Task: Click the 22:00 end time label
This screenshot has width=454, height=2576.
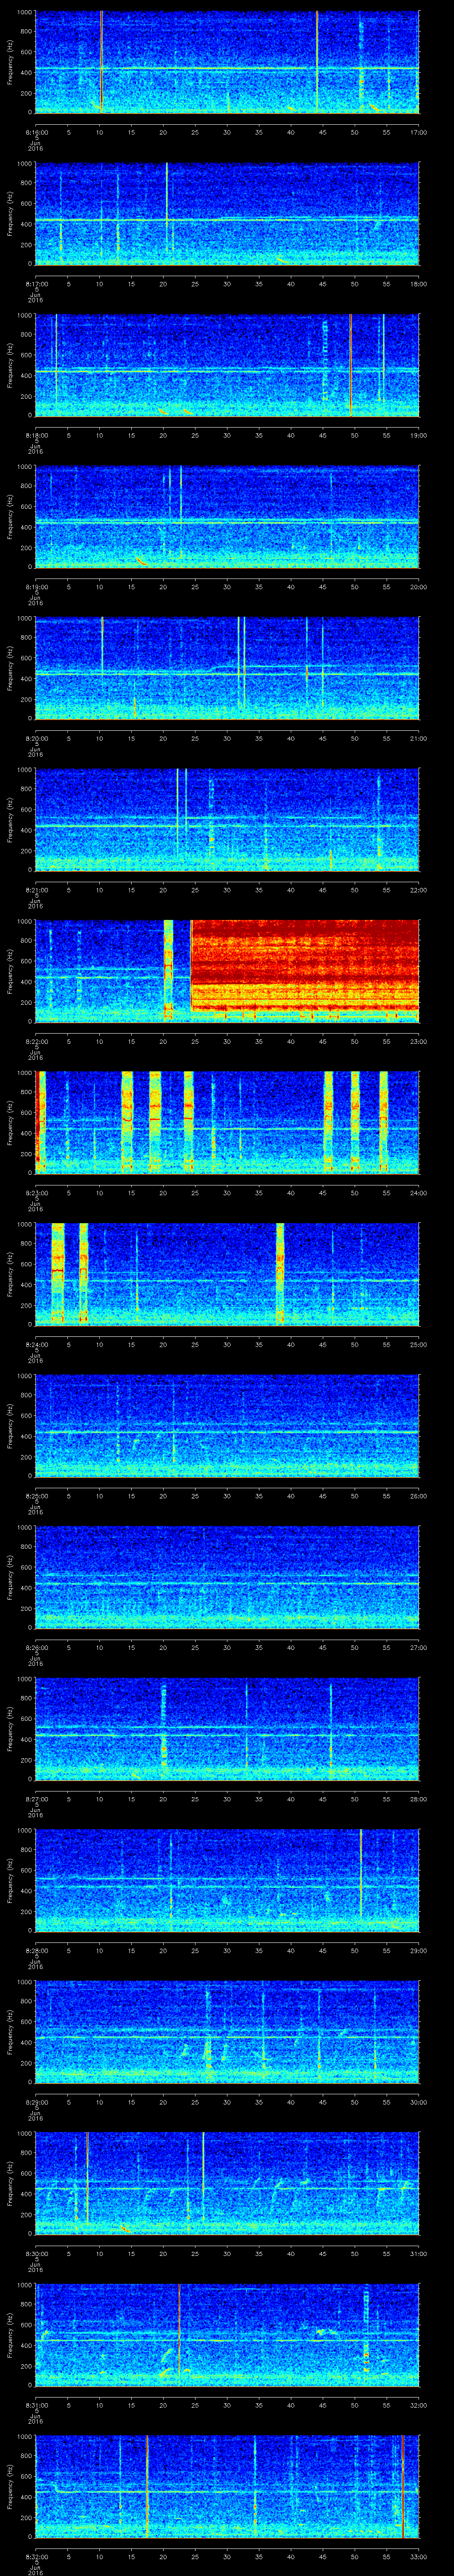Action: pos(419,890)
